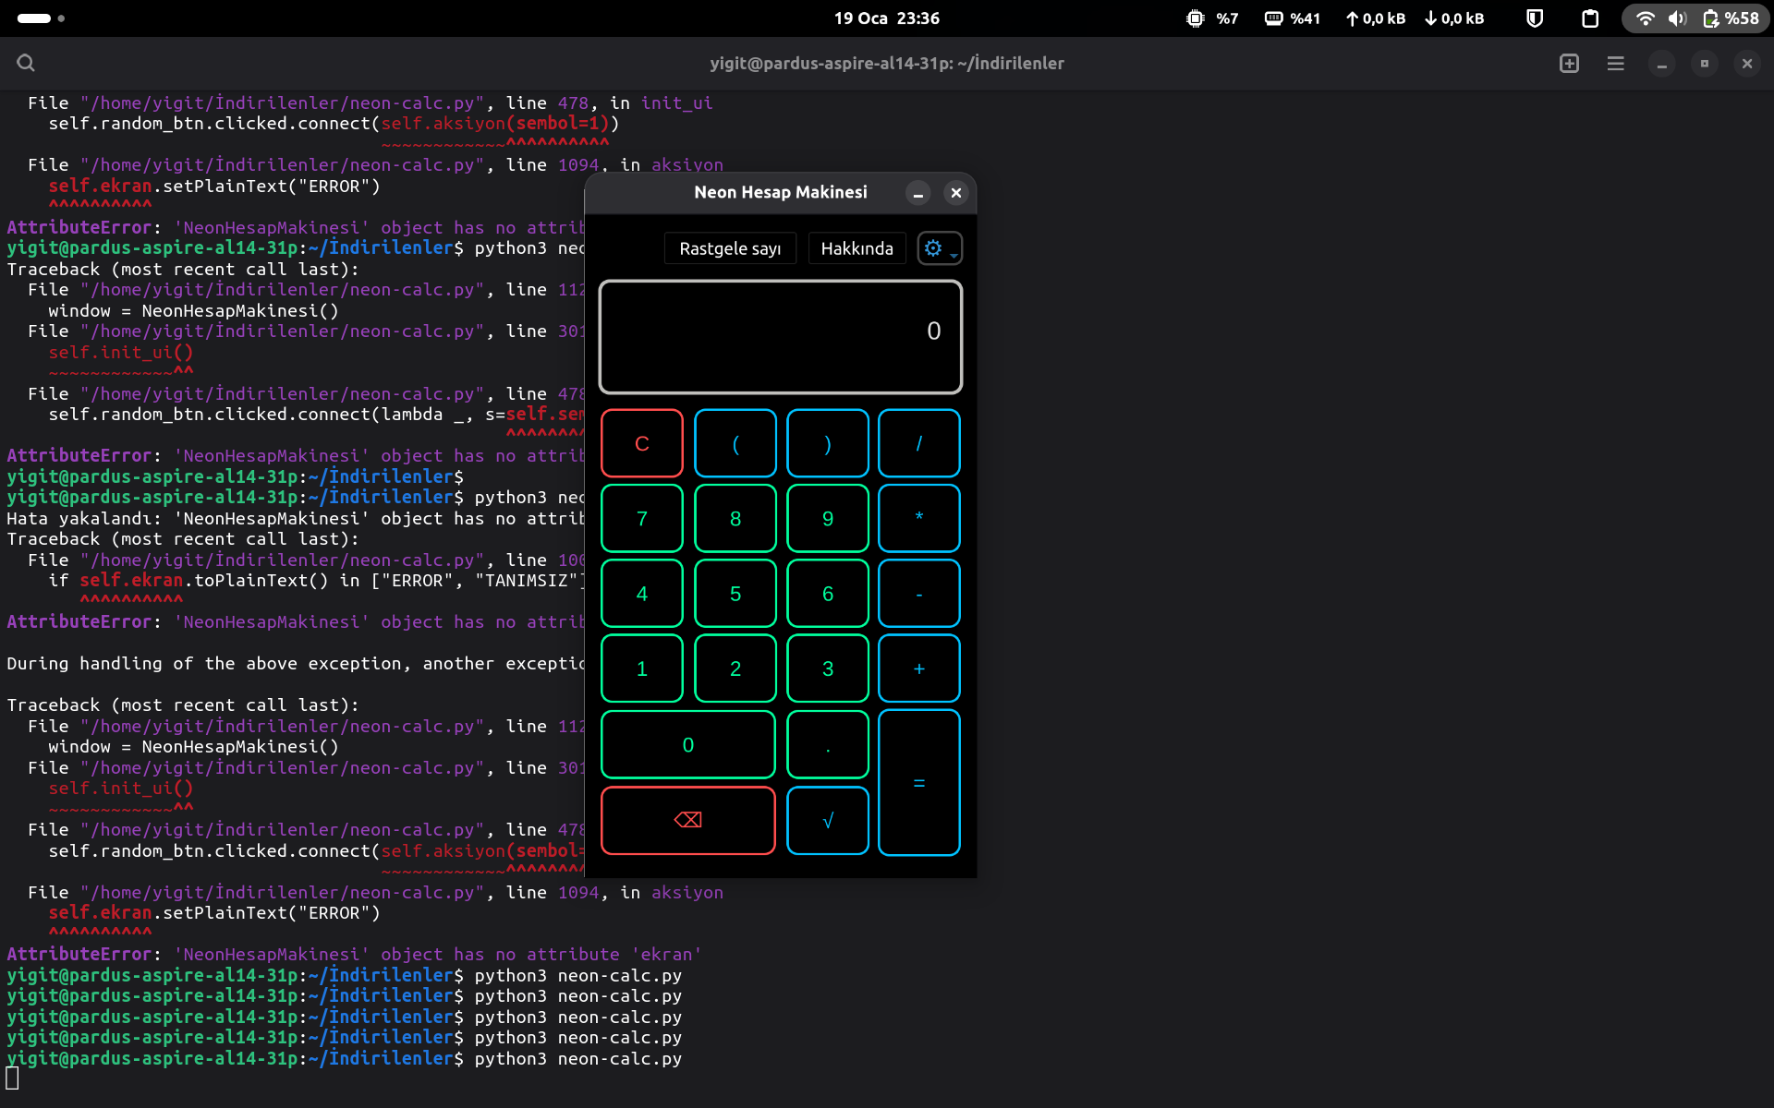1774x1108 pixels.
Task: Open a new terminal tab with the plus icon
Action: coord(1569,63)
